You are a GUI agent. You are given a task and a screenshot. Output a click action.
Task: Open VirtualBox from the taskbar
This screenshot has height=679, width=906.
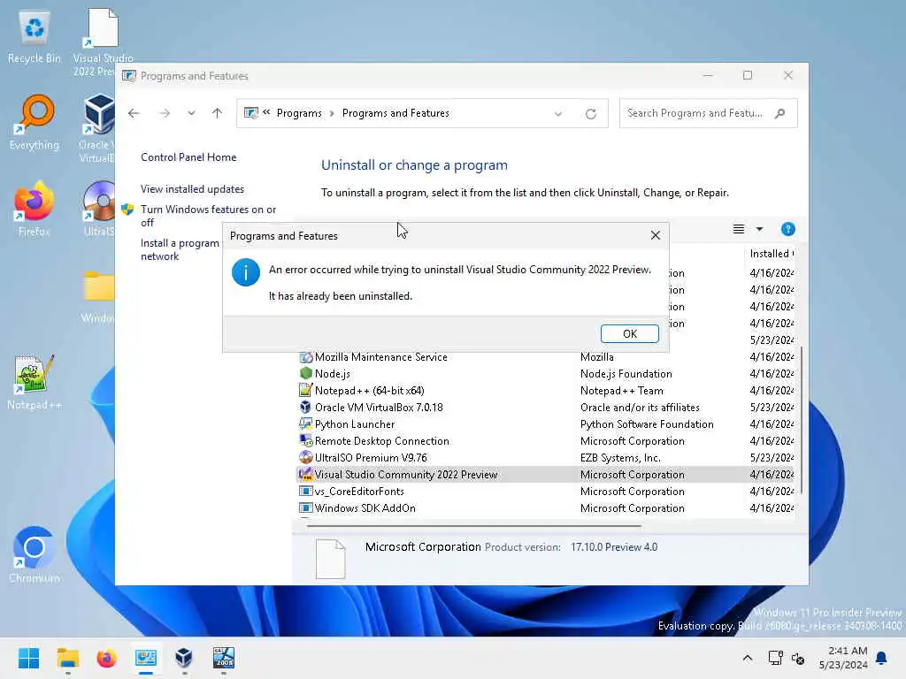[184, 658]
